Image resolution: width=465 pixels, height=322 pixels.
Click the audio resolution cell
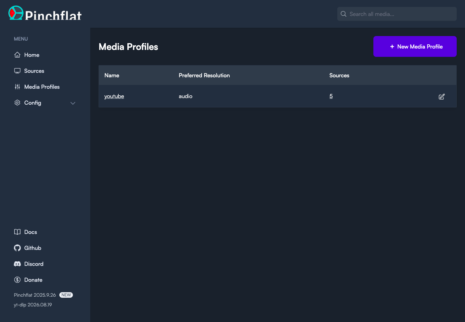tap(186, 96)
